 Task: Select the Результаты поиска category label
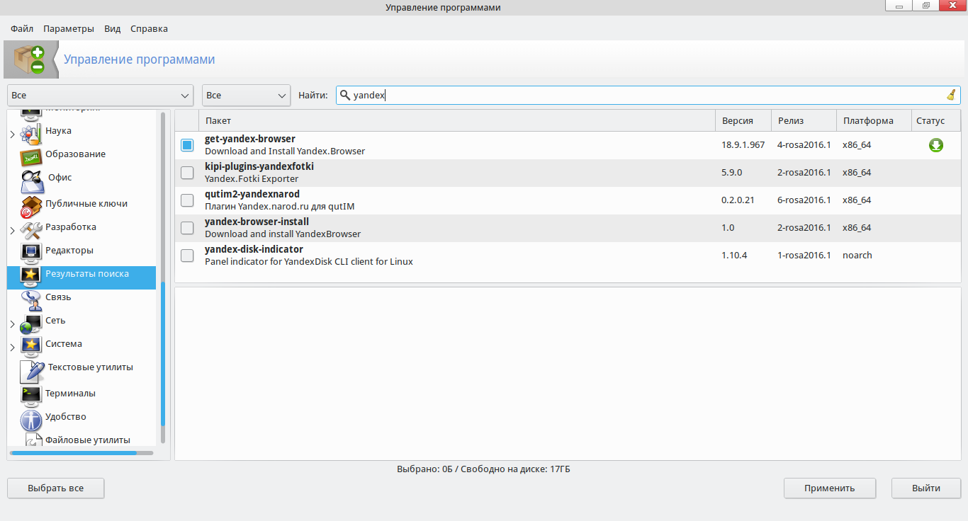tap(87, 274)
